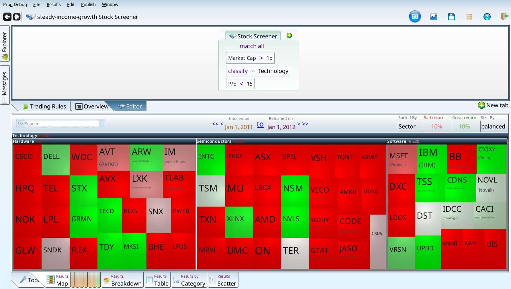Click the exit door icon
Viewport: 511px width, 289px height.
coord(504,17)
